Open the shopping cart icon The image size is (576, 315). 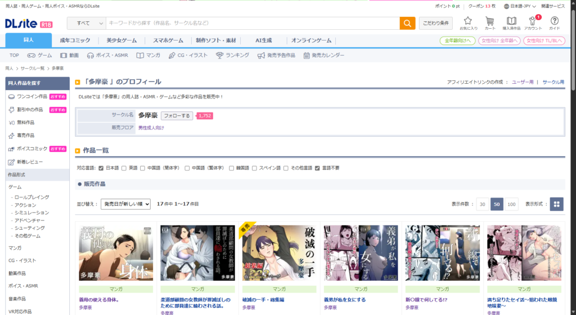tap(490, 22)
